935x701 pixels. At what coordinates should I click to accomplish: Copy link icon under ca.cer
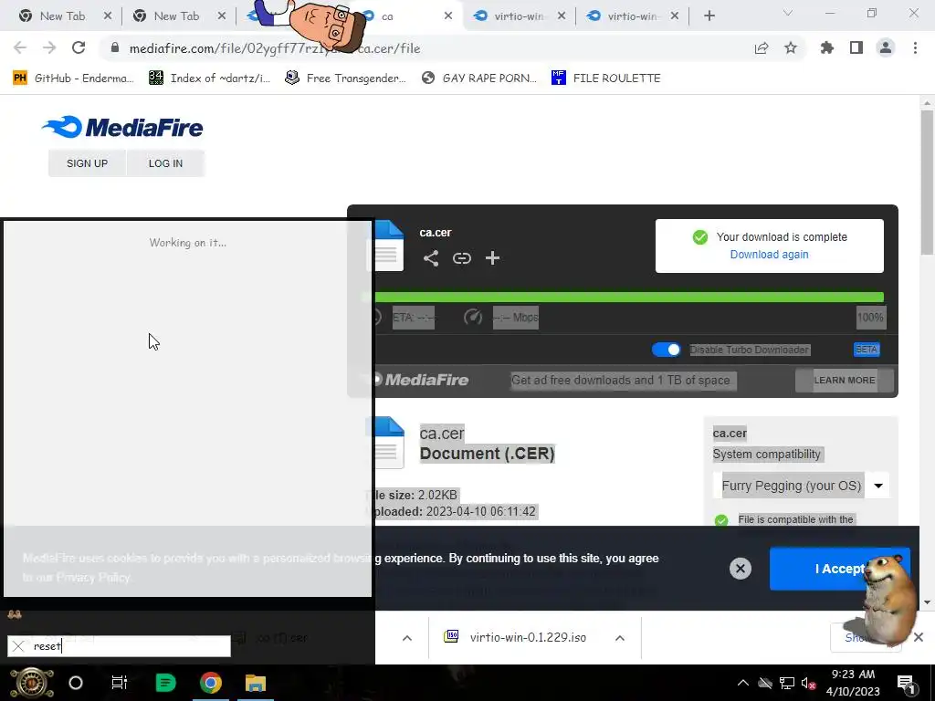pos(461,258)
